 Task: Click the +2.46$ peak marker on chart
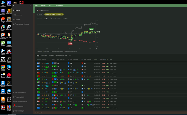(x=91, y=29)
